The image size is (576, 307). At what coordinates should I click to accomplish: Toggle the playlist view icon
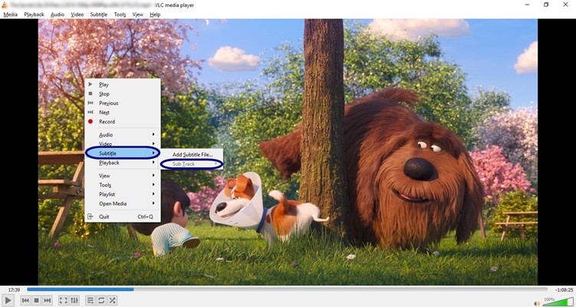click(x=90, y=300)
